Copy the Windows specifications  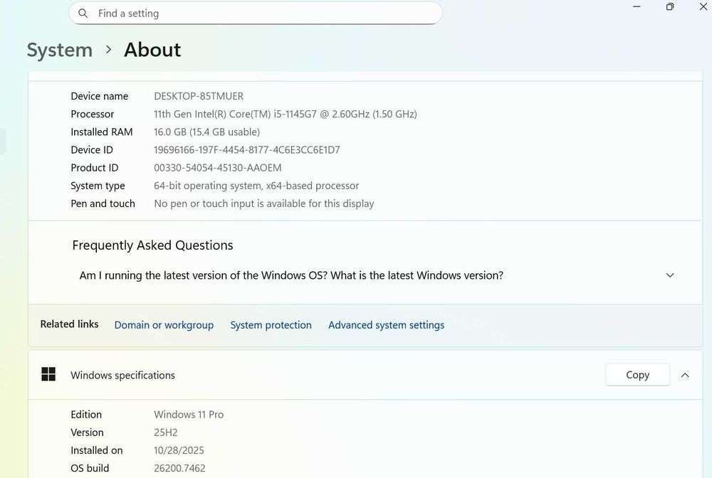(637, 375)
